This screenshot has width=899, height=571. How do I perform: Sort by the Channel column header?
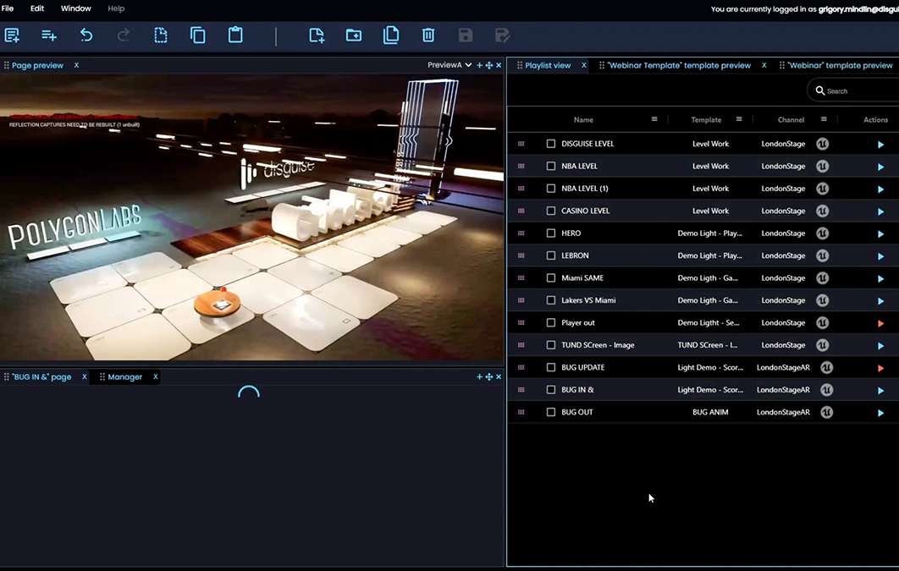coord(791,119)
